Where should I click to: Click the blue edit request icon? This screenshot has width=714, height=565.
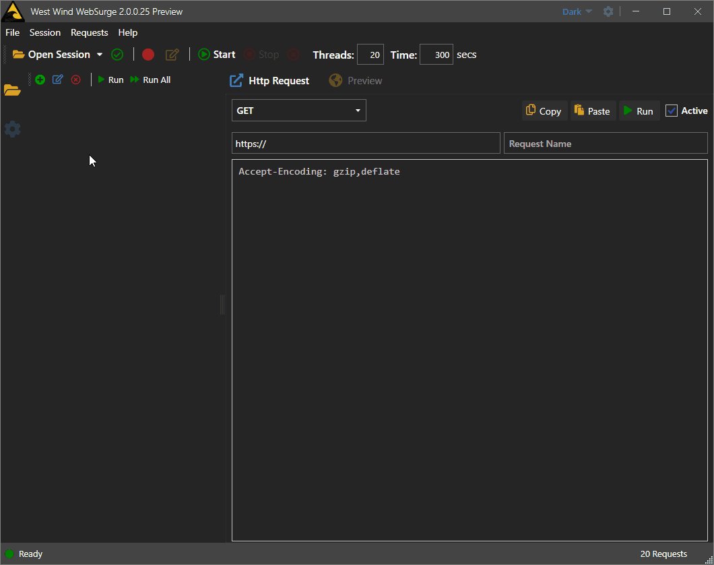tap(58, 80)
